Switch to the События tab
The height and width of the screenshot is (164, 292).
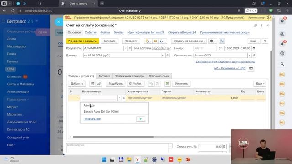(x=91, y=32)
